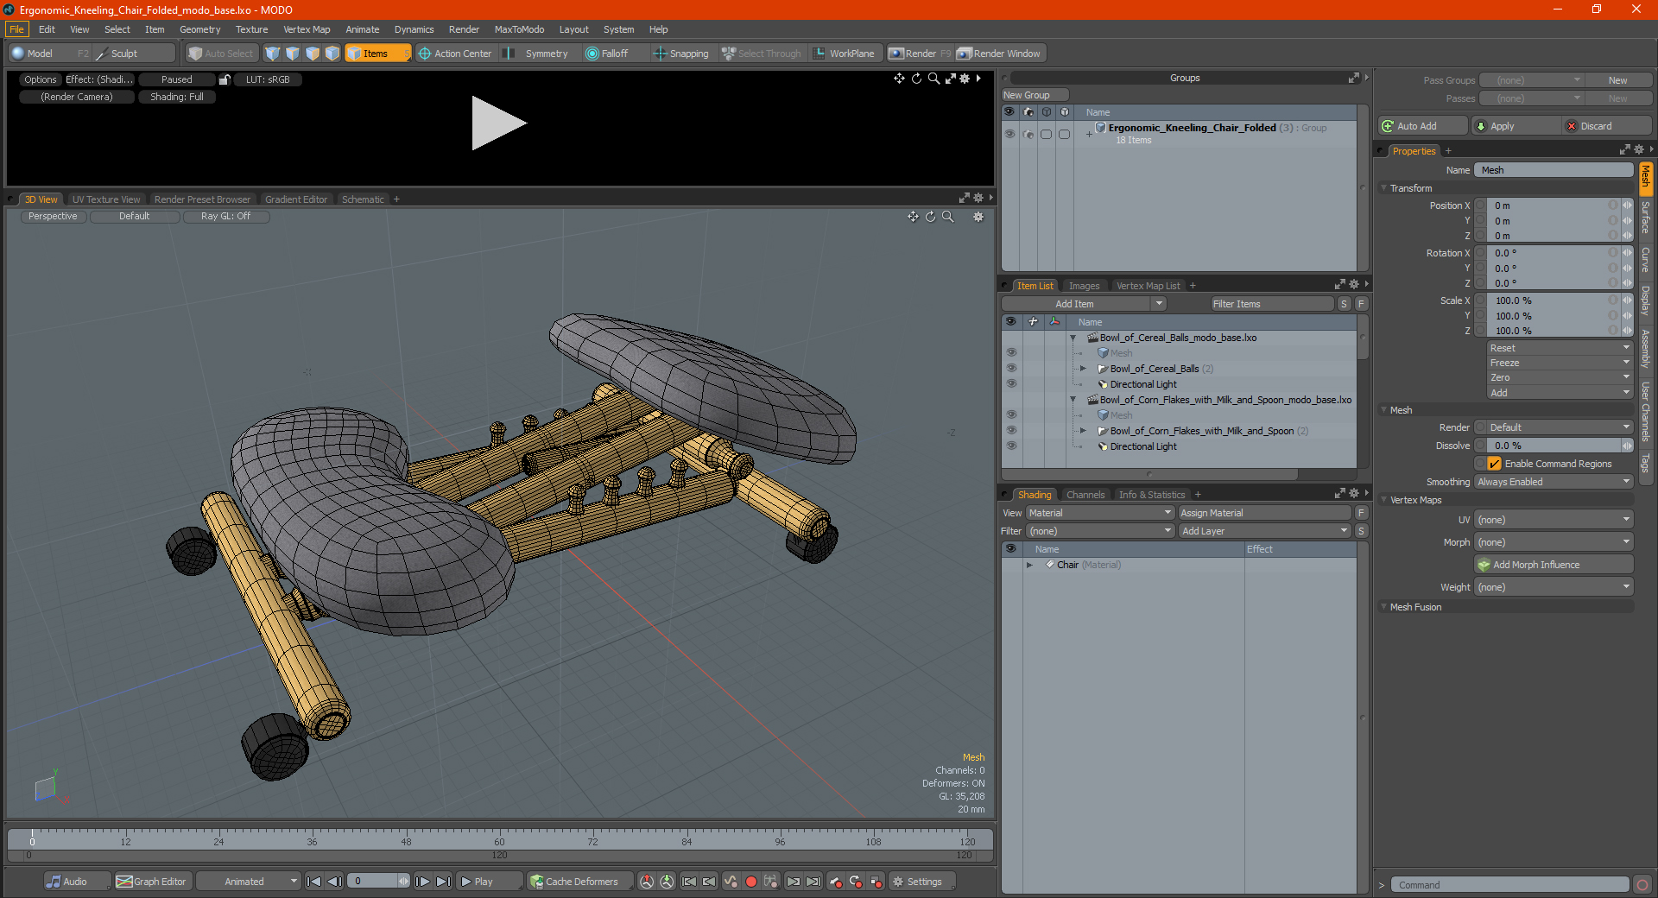The image size is (1658, 898).
Task: Open the Texture menu
Action: [x=251, y=29]
